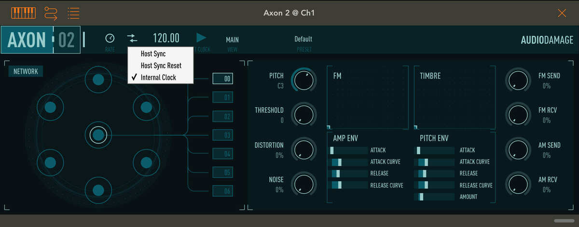Screen dimensions: 579x227
Task: Open the Default preset menu
Action: point(303,39)
